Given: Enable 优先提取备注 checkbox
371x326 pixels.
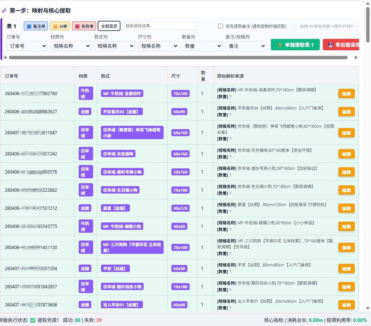Looking at the screenshot, I should coord(220,26).
